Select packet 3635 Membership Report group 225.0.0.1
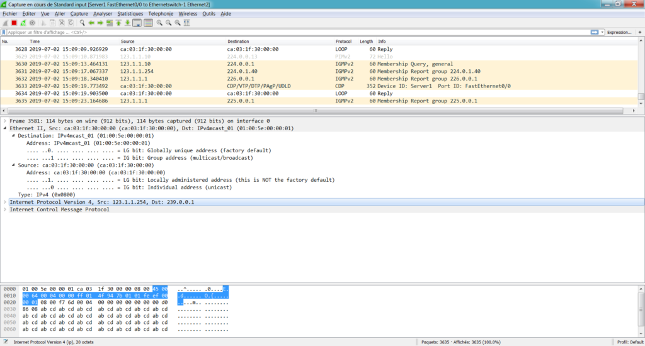This screenshot has height=346, width=645. pyautogui.click(x=319, y=101)
